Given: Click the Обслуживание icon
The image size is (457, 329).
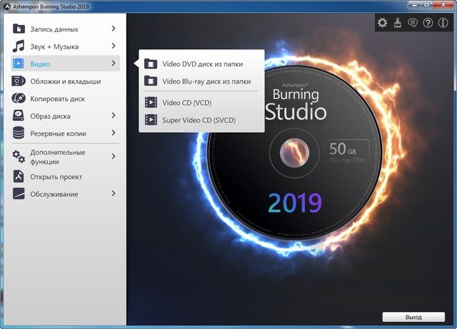Looking at the screenshot, I should coord(19,193).
